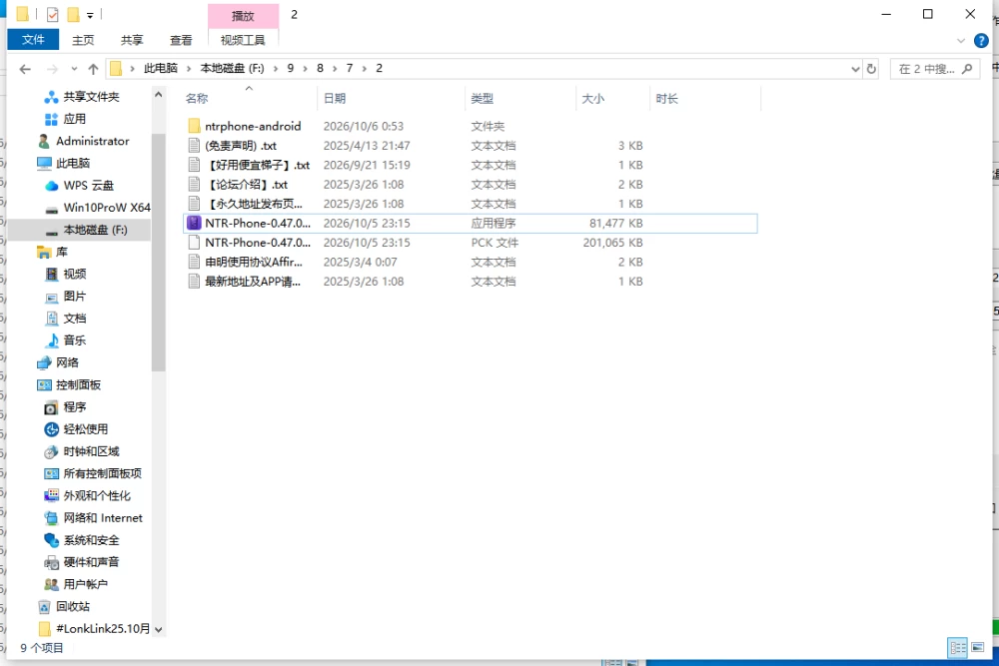999x666 pixels.
Task: Select the (免责声明).txt file icon
Action: pos(194,145)
